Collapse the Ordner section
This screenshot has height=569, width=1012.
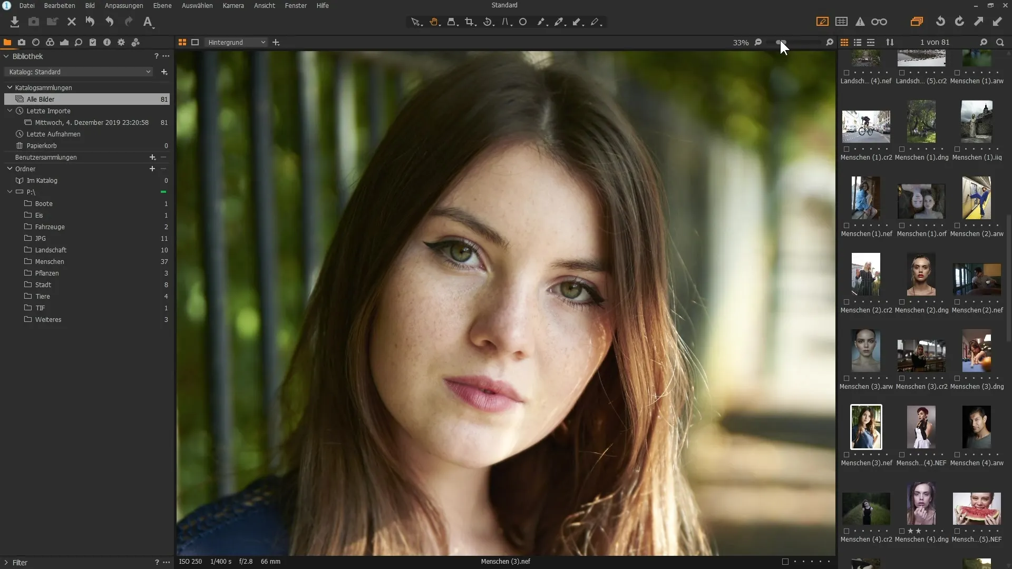coord(9,169)
